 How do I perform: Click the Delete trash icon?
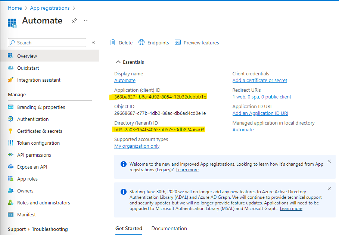point(113,43)
